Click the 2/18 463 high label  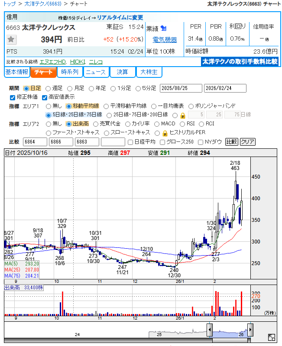pyautogui.click(x=235, y=166)
